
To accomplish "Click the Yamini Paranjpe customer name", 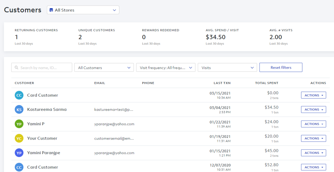I will coord(44,153).
